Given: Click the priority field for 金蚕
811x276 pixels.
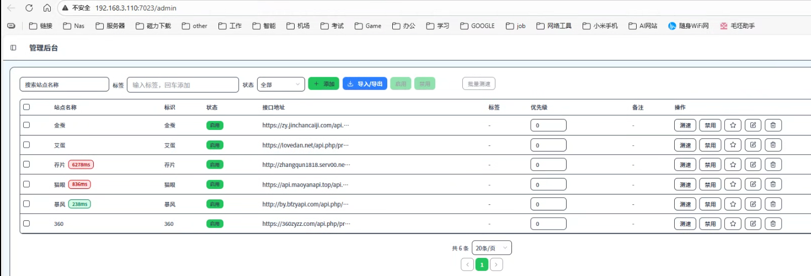Looking at the screenshot, I should pos(548,125).
